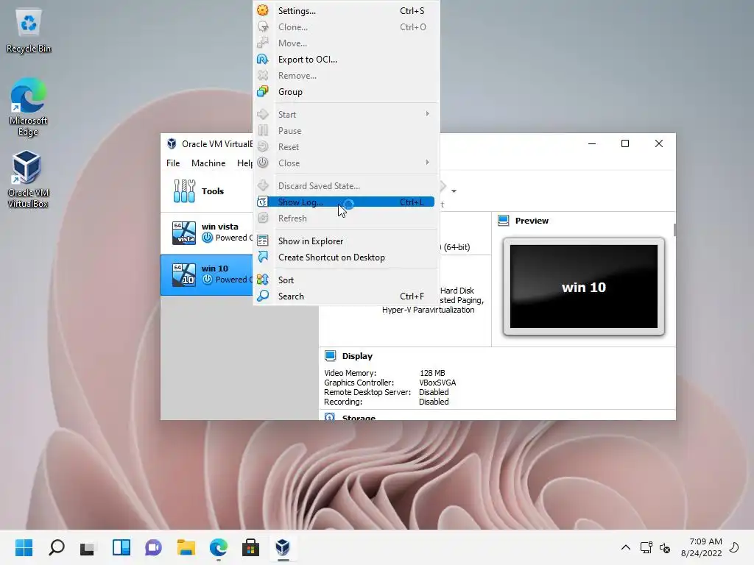Click the Pause icon in menu
754x565 pixels.
pos(263,130)
